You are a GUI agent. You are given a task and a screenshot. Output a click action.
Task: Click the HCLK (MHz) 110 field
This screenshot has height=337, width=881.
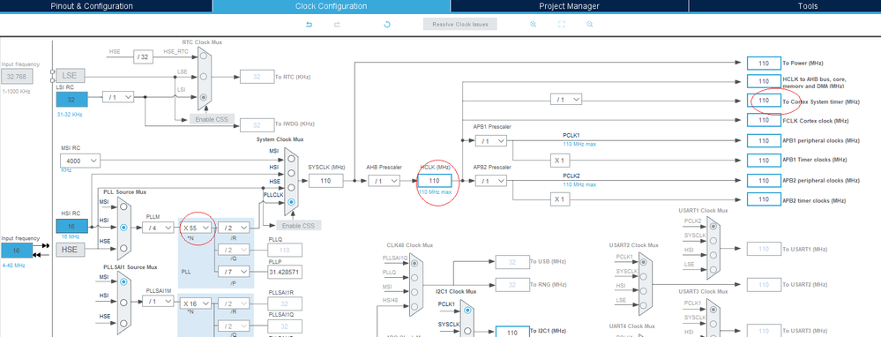[x=434, y=181]
